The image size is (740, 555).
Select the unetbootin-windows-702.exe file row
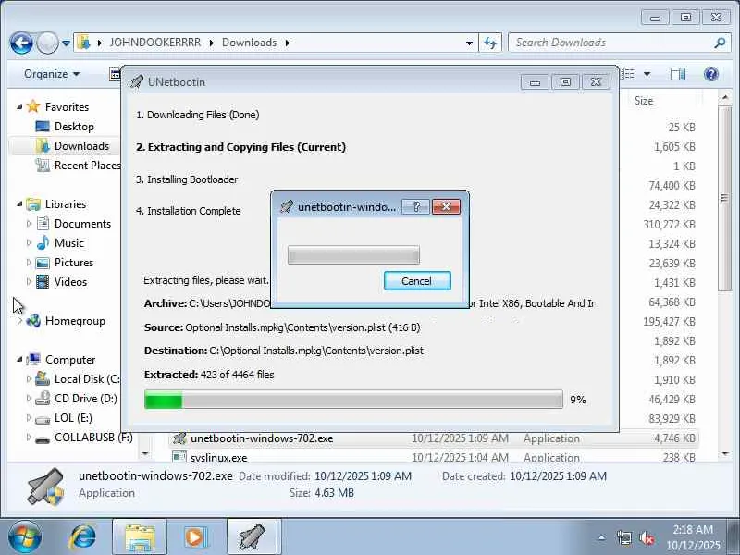[x=433, y=438]
